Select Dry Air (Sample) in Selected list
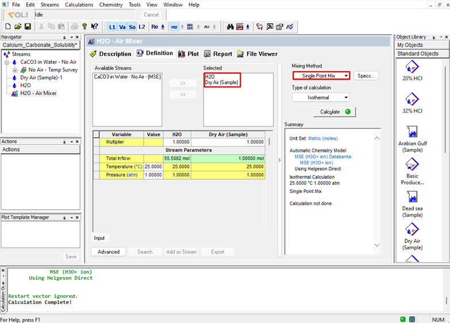The image size is (450, 323). [222, 82]
